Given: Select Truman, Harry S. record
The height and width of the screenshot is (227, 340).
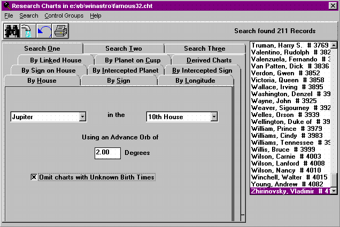Looking at the screenshot, I should [x=290, y=45].
